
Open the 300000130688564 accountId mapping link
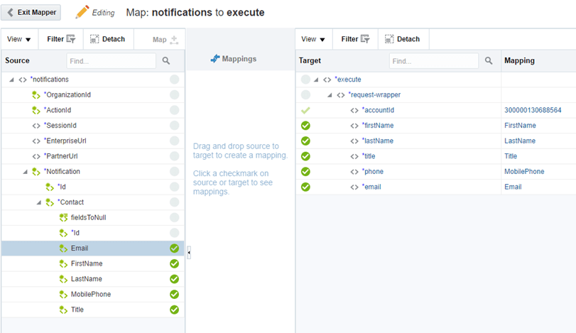[533, 110]
